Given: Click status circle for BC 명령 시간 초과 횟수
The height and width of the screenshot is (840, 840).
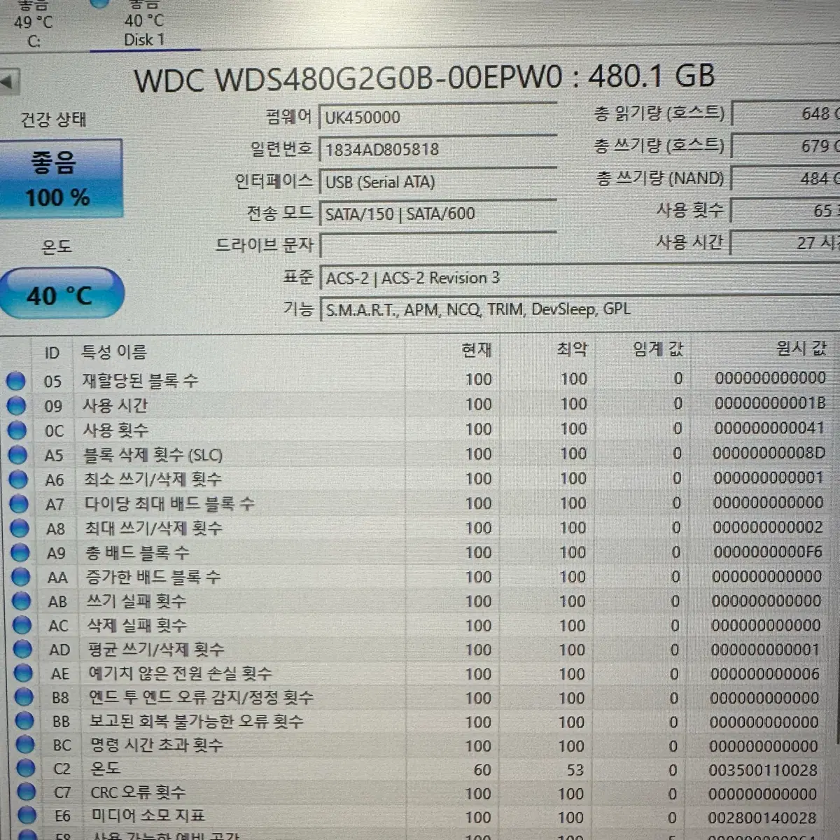Looking at the screenshot, I should (25, 745).
